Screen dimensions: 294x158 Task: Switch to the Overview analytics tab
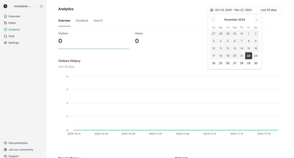click(x=64, y=21)
